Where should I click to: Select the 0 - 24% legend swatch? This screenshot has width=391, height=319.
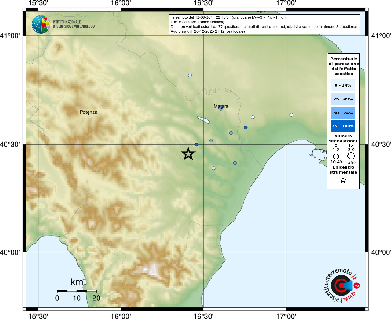point(343,85)
